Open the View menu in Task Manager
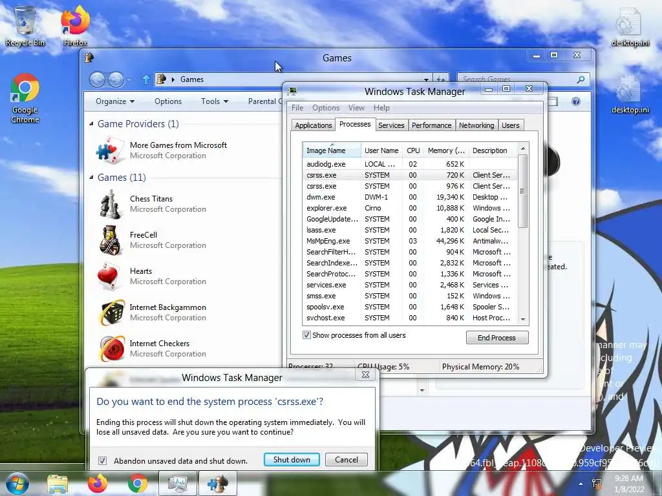 point(356,108)
